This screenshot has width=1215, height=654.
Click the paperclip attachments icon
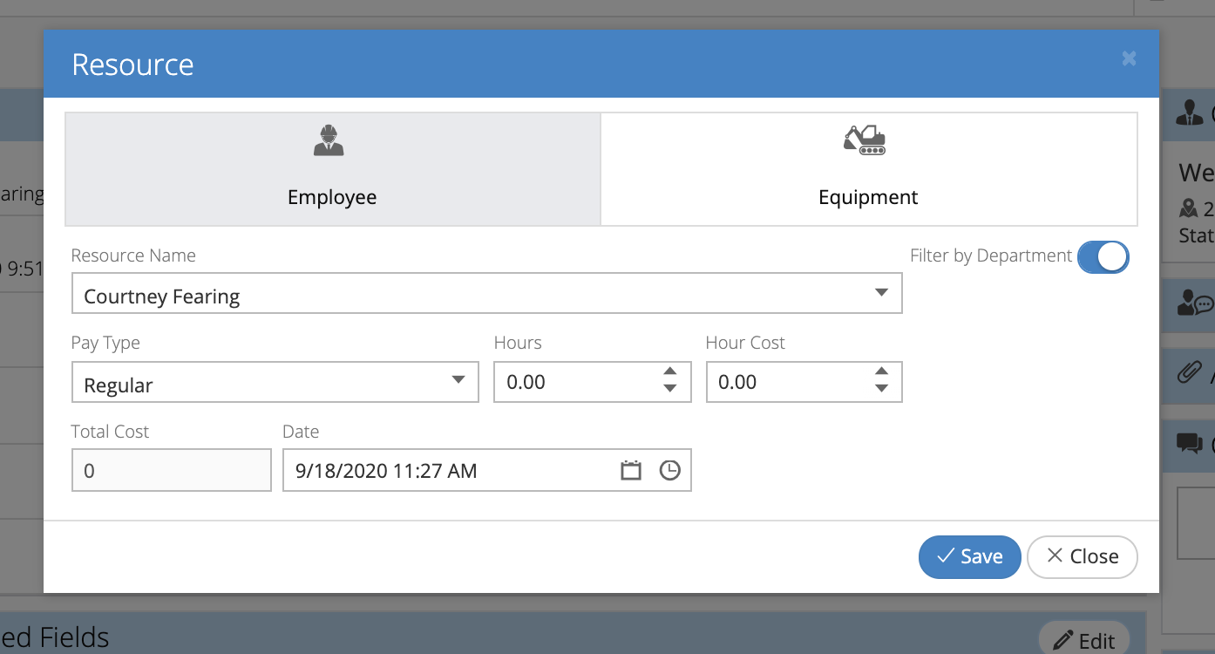[x=1189, y=374]
